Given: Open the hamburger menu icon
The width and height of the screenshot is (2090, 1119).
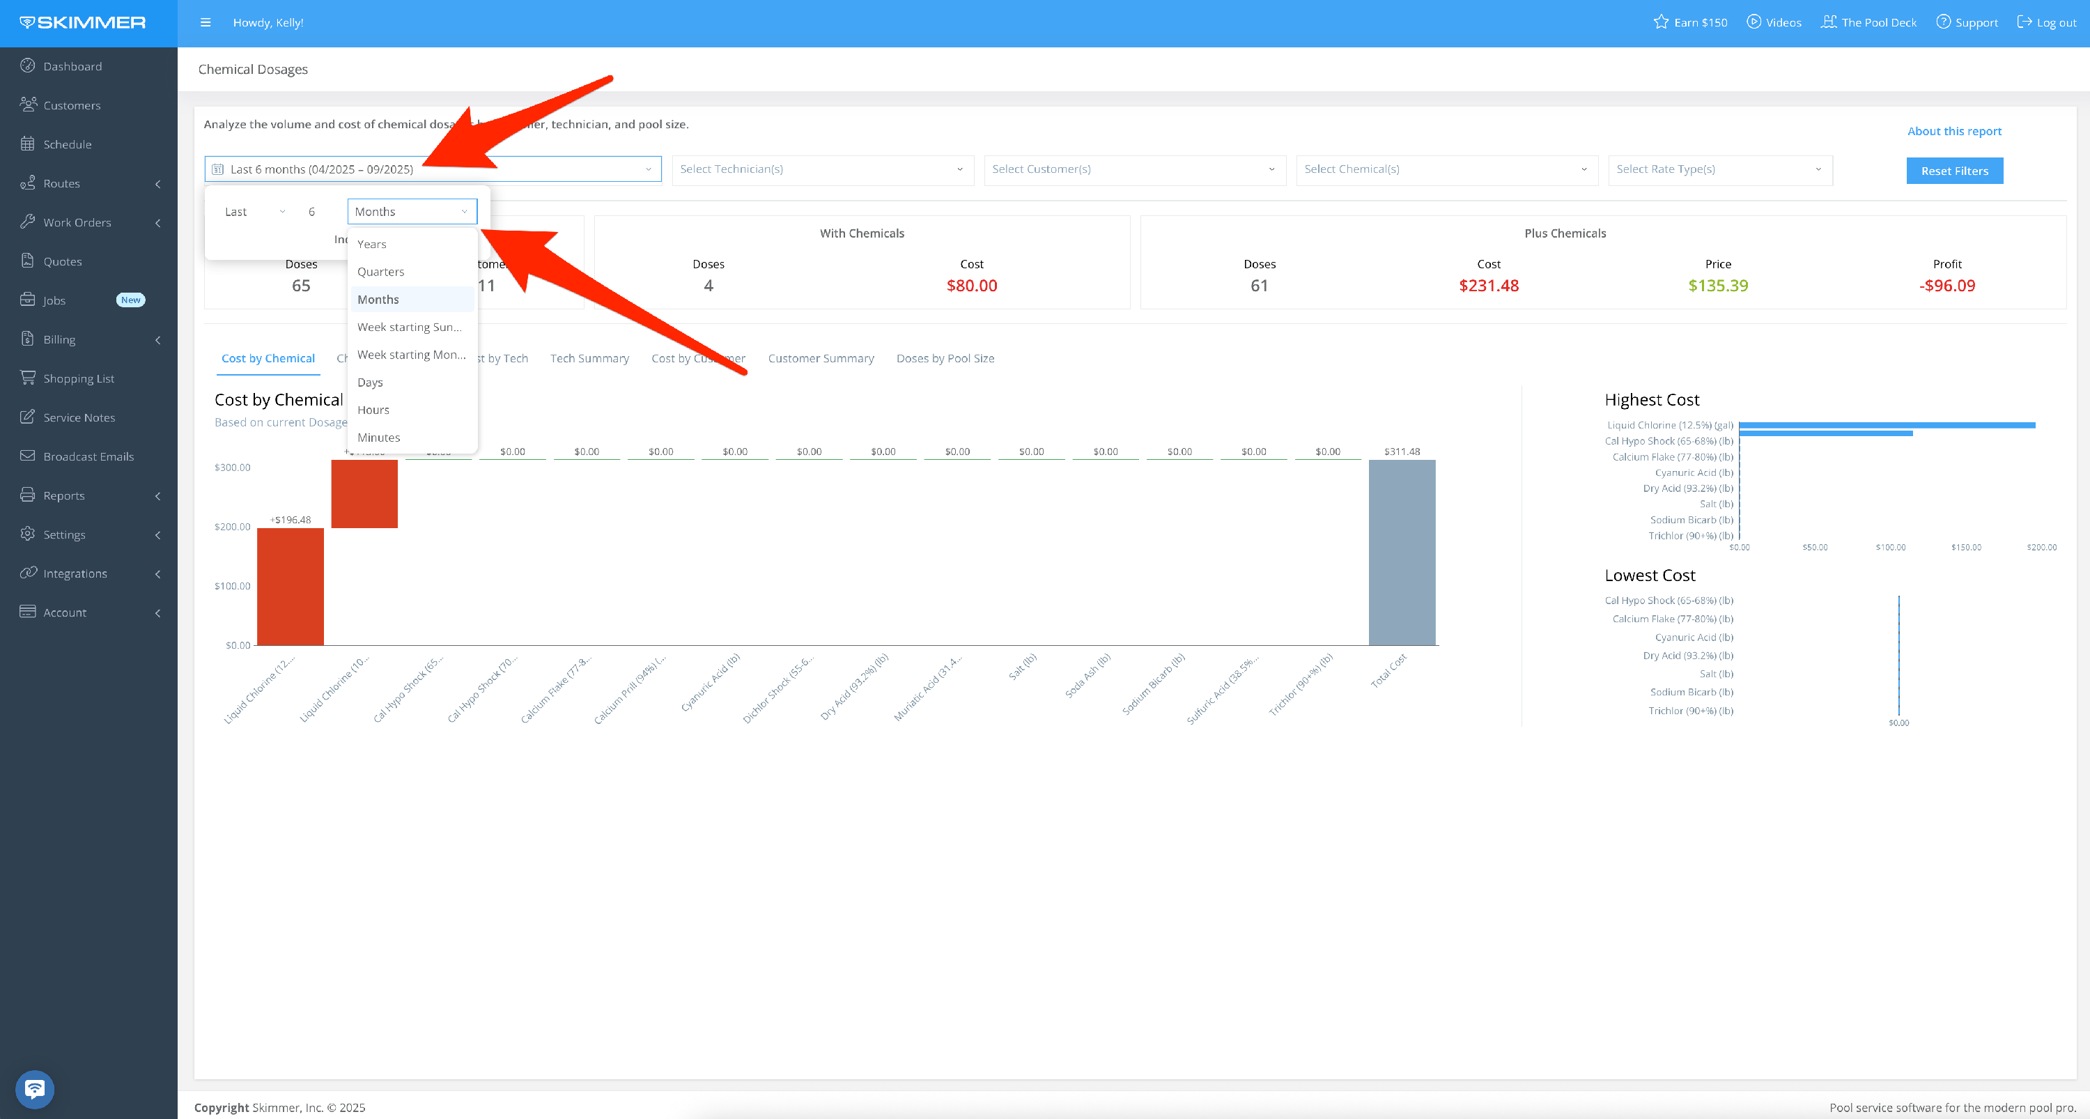Looking at the screenshot, I should tap(206, 23).
